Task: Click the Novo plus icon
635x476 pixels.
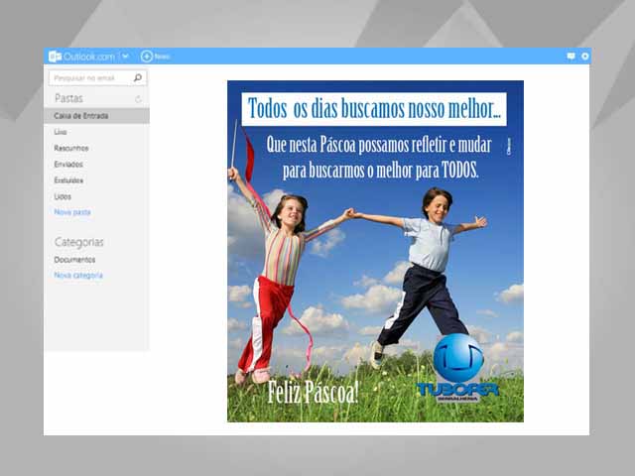Action: click(147, 57)
